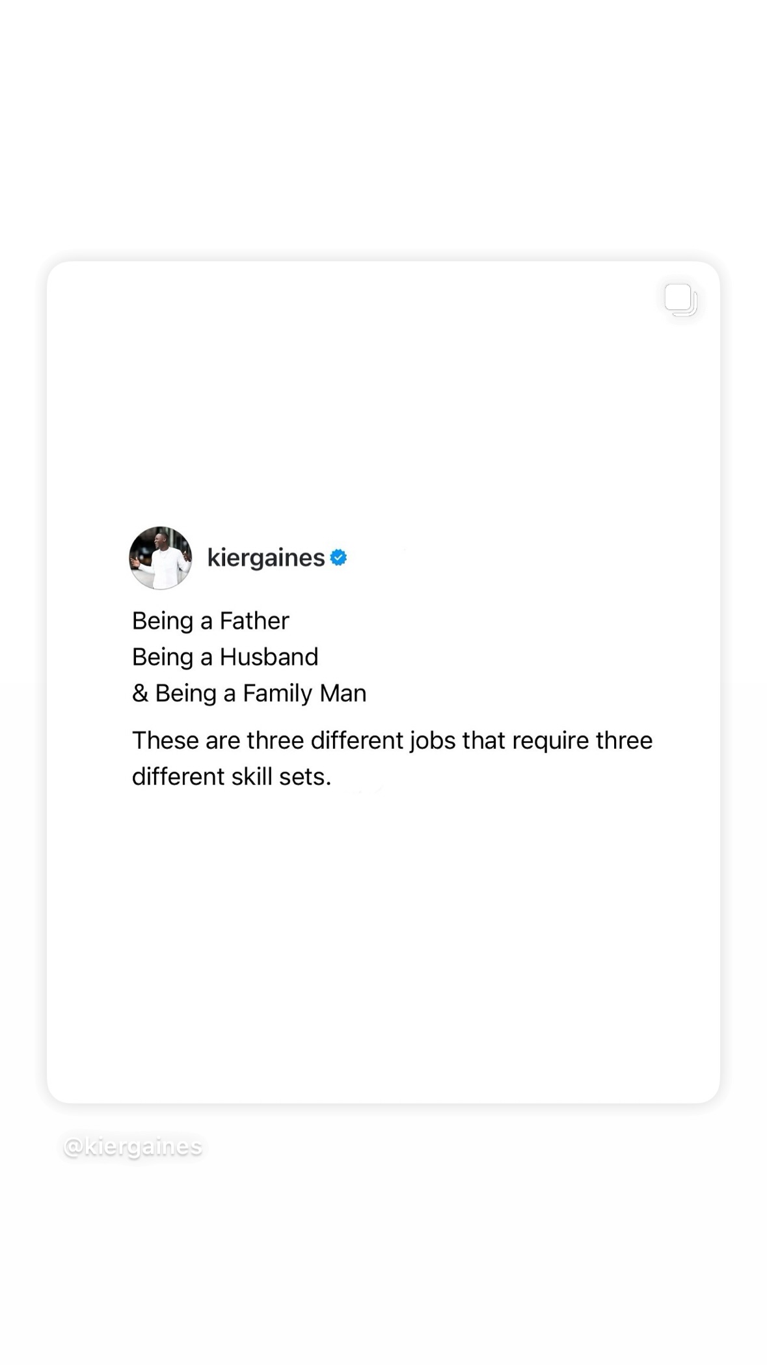Click the '& Being a Family Man' line
The width and height of the screenshot is (767, 1365).
pos(249,694)
